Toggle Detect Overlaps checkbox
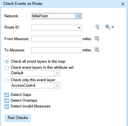Screen dimensions: 128x126 point(7,101)
